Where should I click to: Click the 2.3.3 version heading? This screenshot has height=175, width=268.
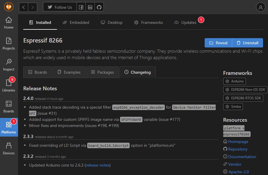[28, 137]
